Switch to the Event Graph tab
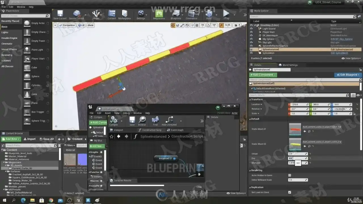The image size is (363, 204). (x=175, y=130)
